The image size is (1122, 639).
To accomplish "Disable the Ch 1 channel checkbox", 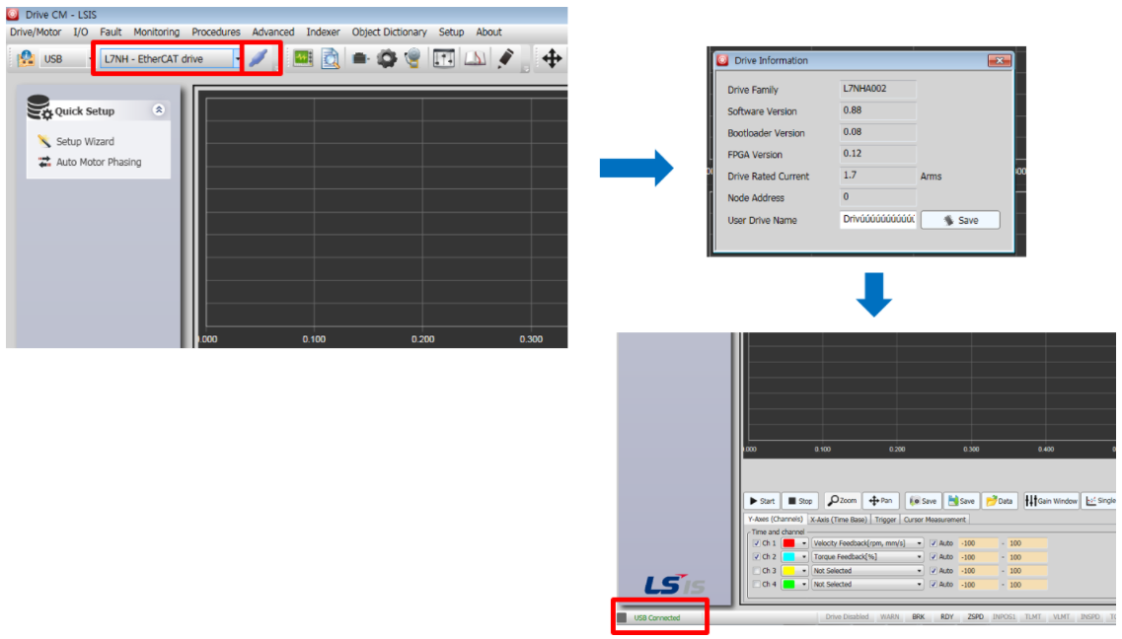I will coord(755,542).
